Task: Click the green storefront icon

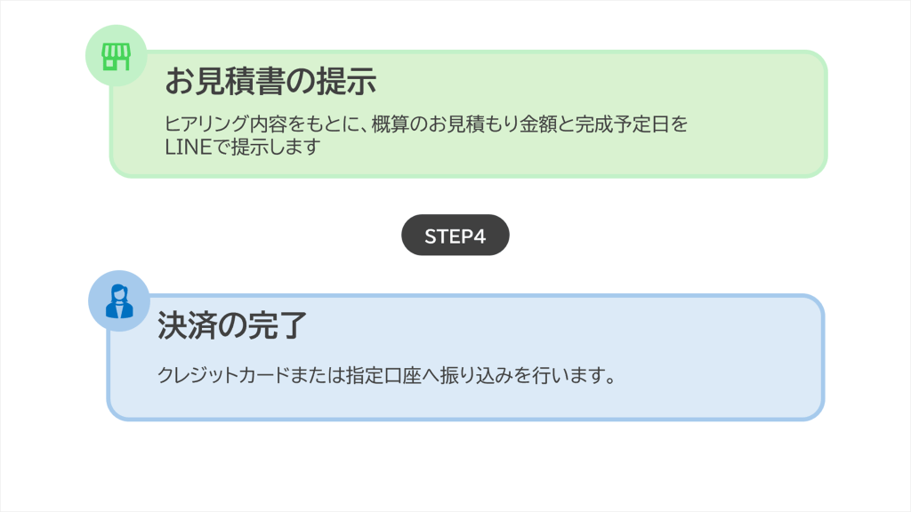Action: (x=116, y=56)
